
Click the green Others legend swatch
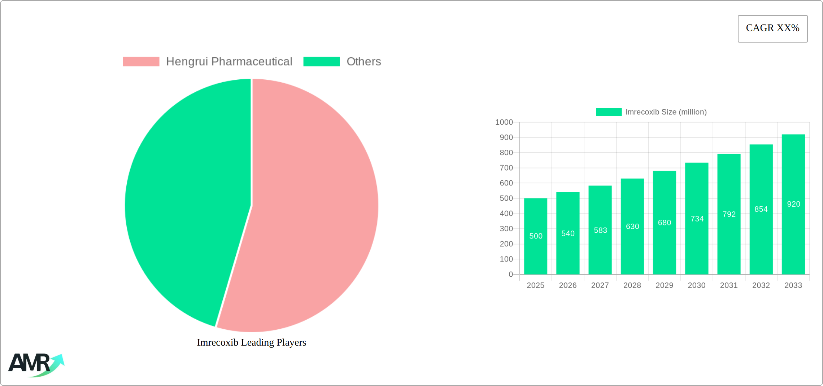tap(321, 61)
